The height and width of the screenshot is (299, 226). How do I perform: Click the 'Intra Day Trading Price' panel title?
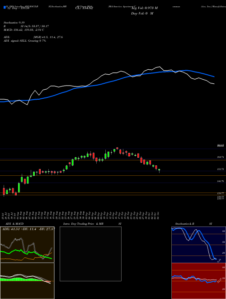(79, 224)
